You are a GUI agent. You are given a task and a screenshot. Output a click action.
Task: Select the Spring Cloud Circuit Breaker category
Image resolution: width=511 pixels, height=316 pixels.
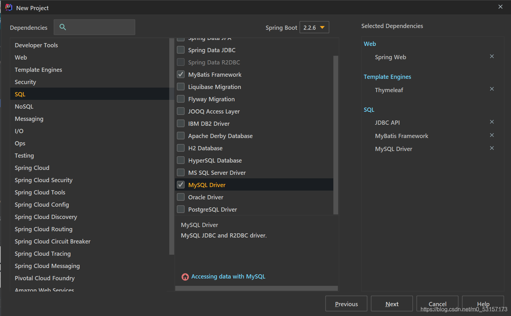pos(90,241)
